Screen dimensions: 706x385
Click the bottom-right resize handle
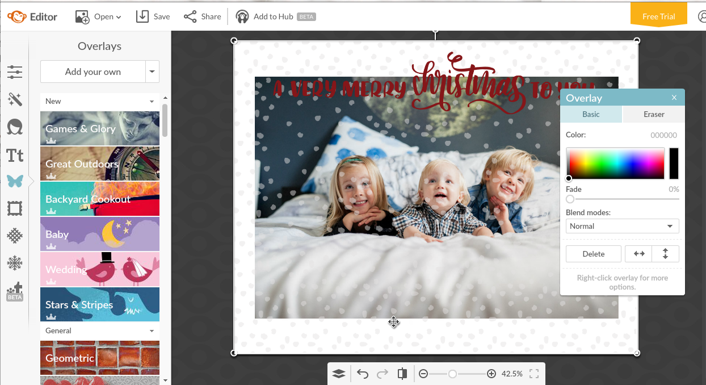click(637, 353)
